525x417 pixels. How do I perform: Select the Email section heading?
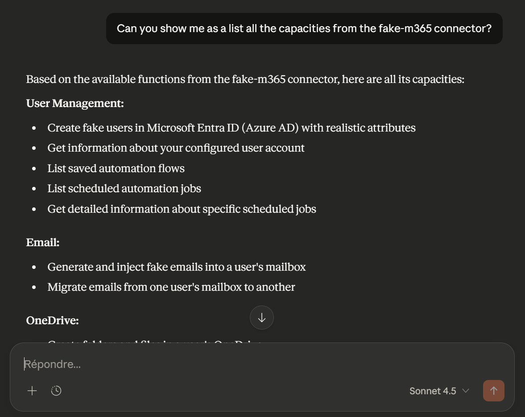point(43,243)
